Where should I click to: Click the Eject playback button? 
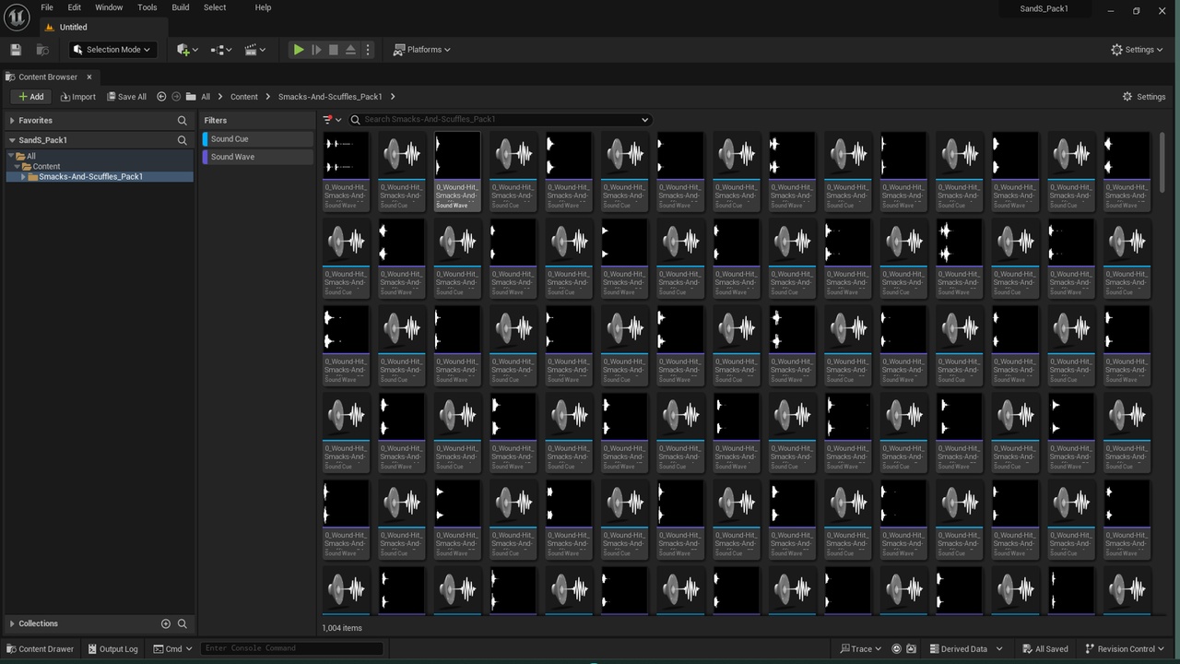pos(350,50)
